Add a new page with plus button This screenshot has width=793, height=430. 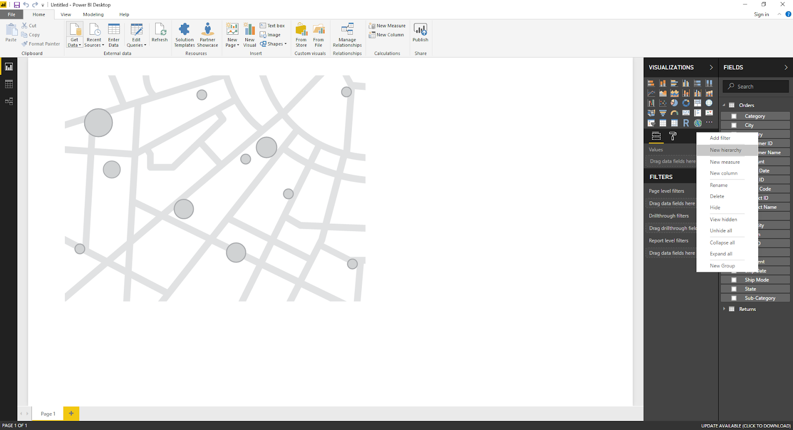coord(71,413)
